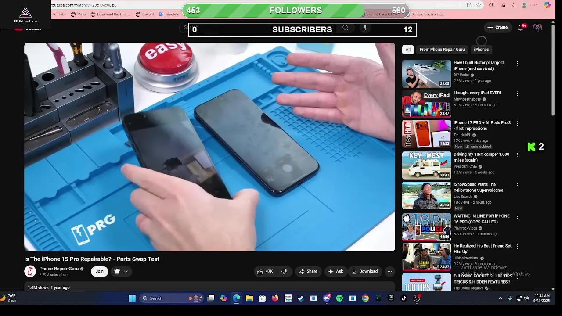Open the DIY Perks channel name
This screenshot has width=562, height=316.
click(x=461, y=75)
